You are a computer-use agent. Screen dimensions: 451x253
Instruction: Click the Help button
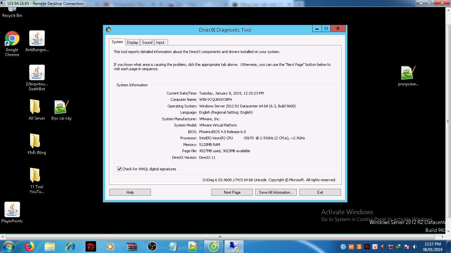(x=130, y=192)
